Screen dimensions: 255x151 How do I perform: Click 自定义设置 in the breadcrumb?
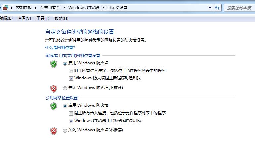pos(117,8)
